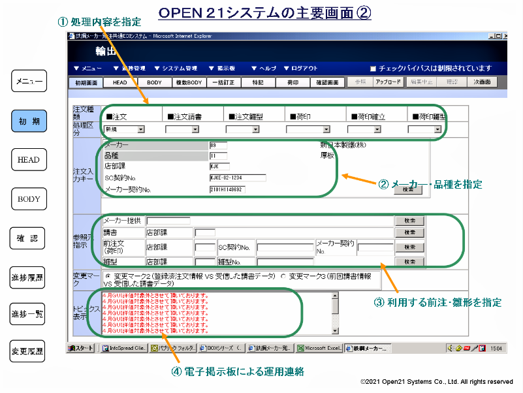Click the 初期 box in the left sidebar
Image resolution: width=523 pixels, height=393 pixels.
[x=29, y=121]
